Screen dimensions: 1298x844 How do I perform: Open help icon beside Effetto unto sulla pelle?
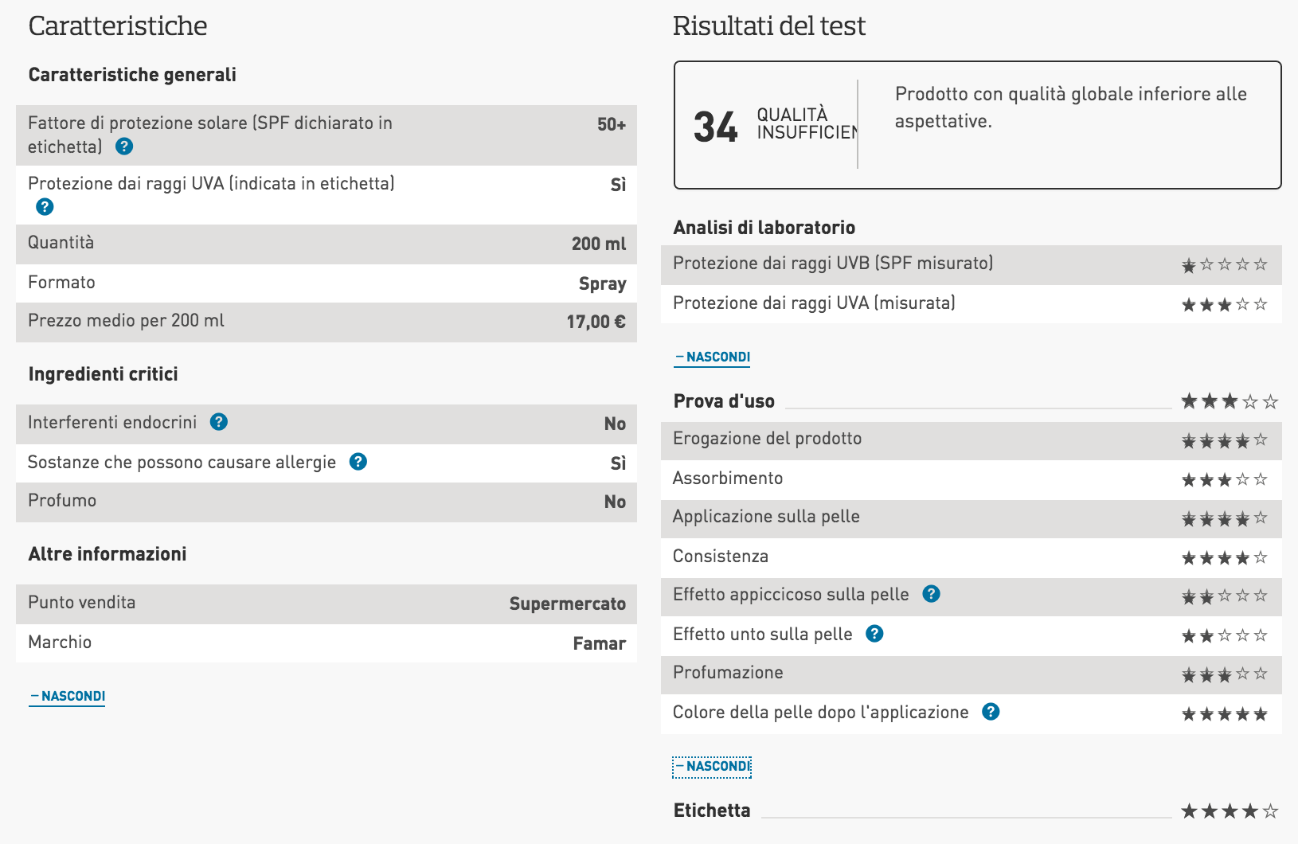[874, 634]
